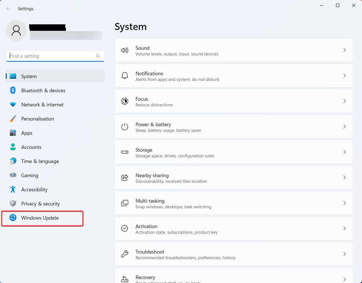Click 'Activation state, subscriptions, product key'
362x283 pixels.
[x=176, y=232]
